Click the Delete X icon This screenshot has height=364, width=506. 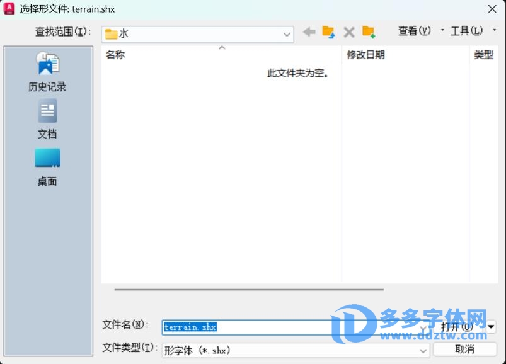tap(348, 32)
